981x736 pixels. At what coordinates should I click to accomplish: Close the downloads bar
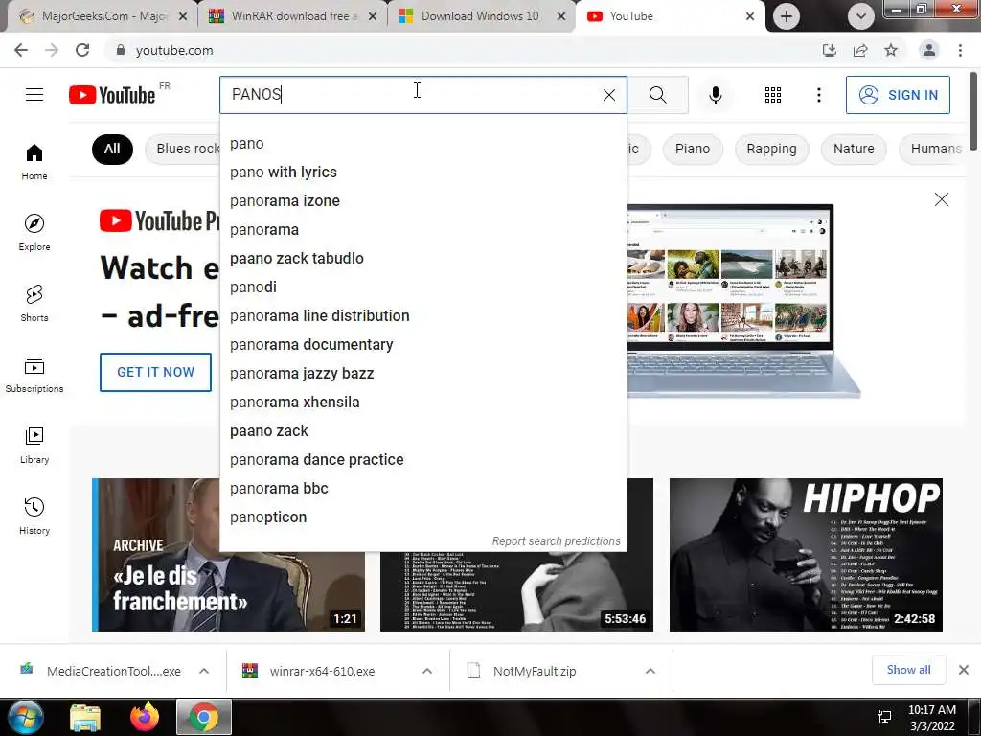pos(964,670)
